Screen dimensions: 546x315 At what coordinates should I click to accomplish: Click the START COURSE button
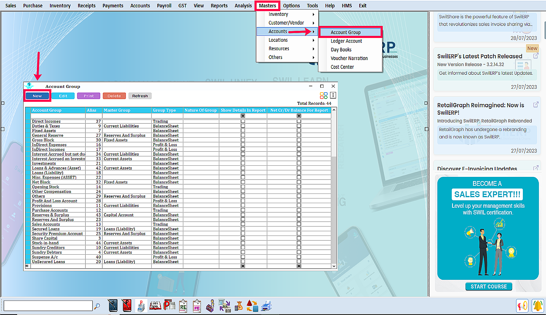489,286
